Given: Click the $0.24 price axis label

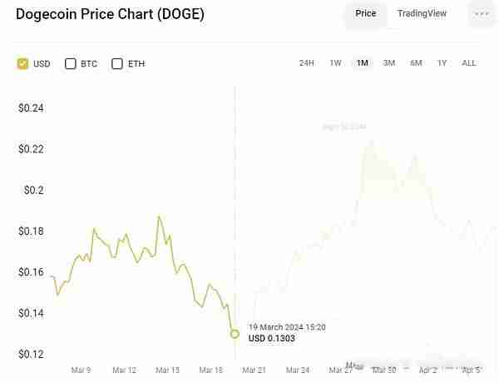Looking at the screenshot, I should [31, 108].
